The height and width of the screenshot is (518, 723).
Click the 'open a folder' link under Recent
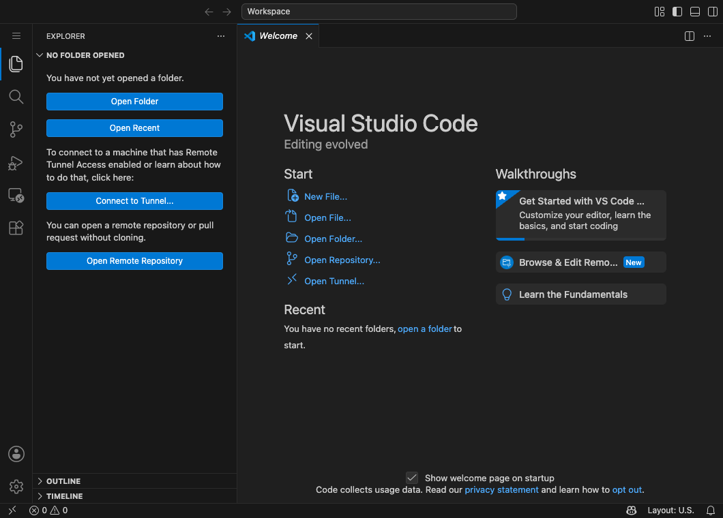coord(425,329)
